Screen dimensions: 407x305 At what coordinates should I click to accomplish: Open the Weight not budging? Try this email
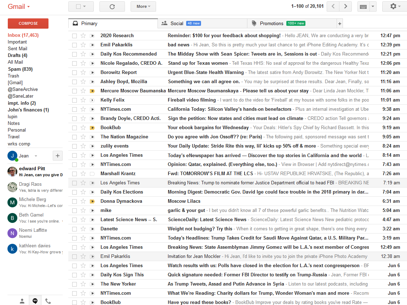tap(237, 229)
